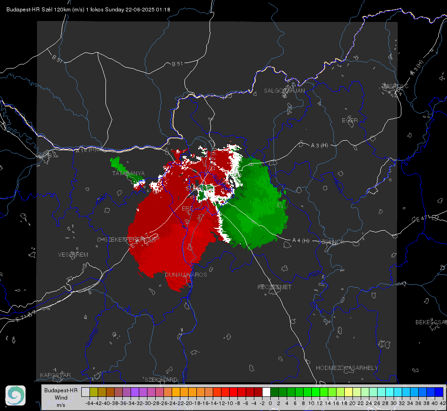Select the HODMEZOVASARHELY city label

(347, 368)
